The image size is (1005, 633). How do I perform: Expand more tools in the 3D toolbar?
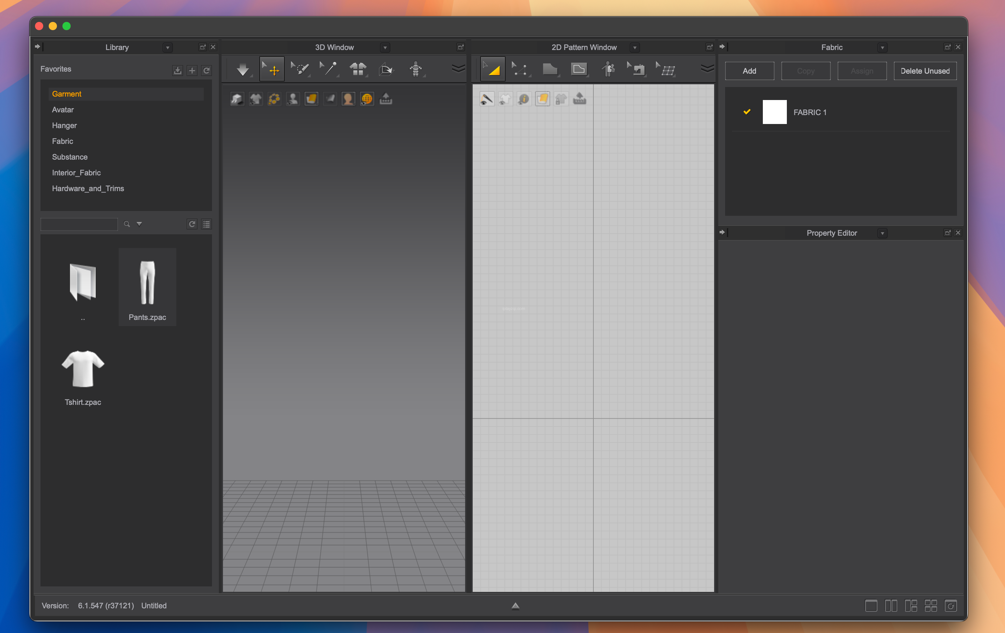458,69
